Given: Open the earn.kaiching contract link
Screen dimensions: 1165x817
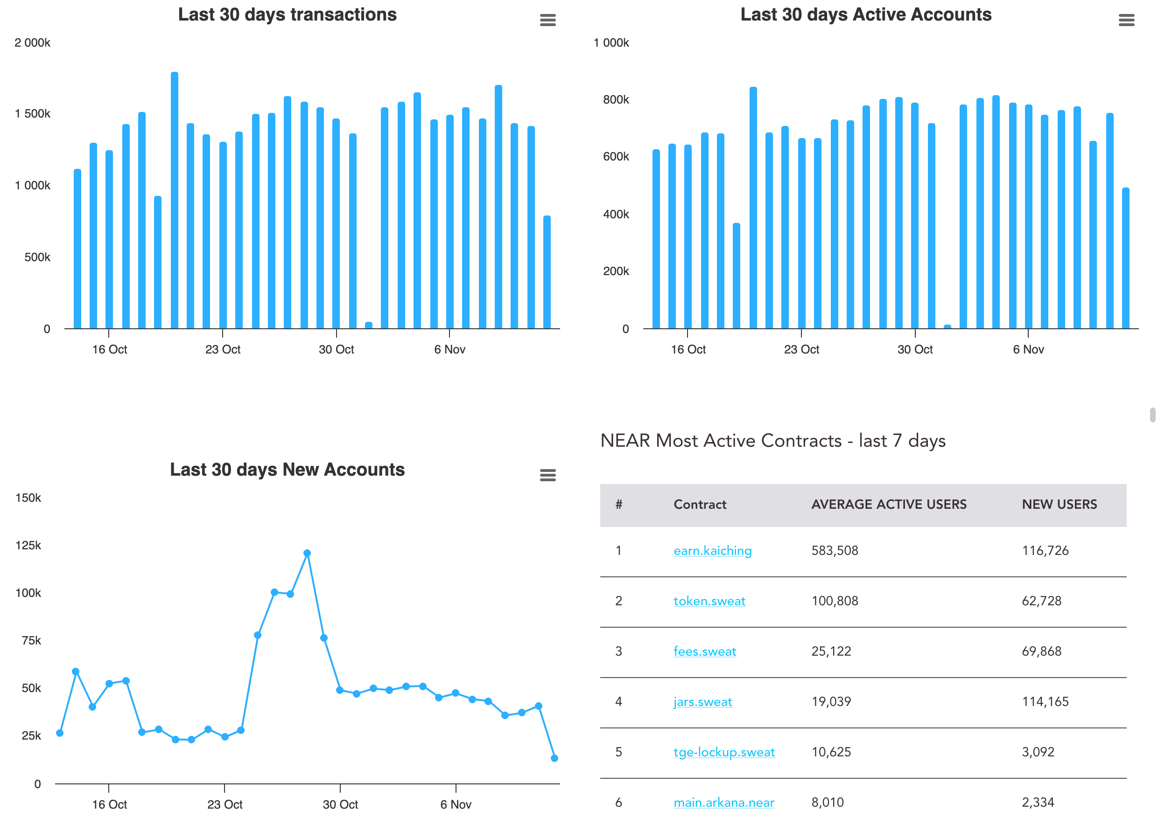Looking at the screenshot, I should [x=712, y=550].
